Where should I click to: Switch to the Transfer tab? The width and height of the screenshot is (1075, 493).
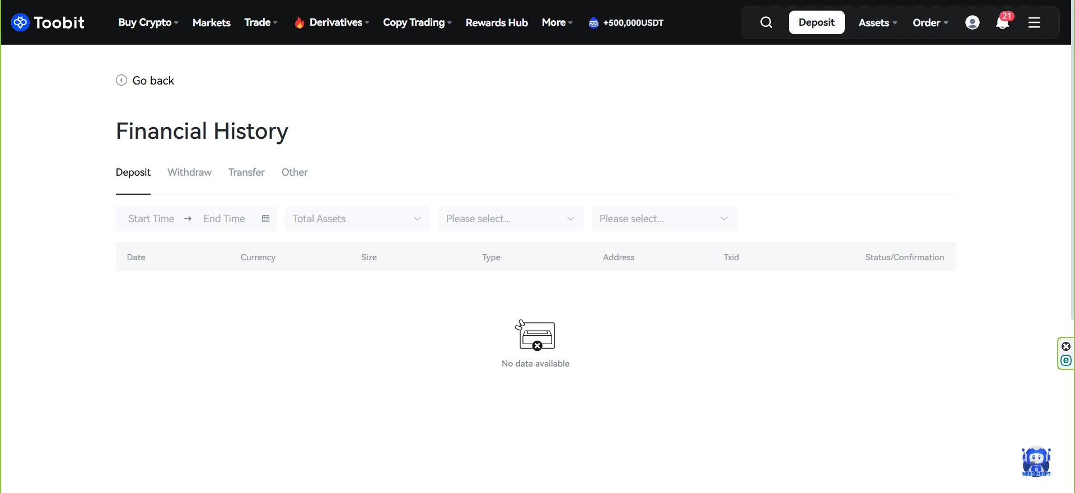tap(246, 172)
